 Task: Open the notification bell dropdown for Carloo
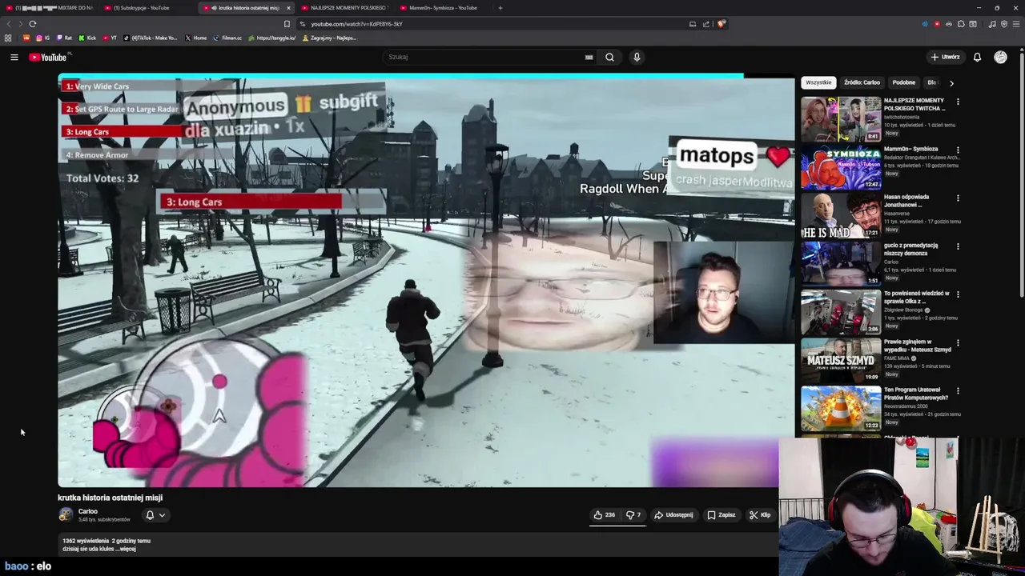pyautogui.click(x=155, y=515)
